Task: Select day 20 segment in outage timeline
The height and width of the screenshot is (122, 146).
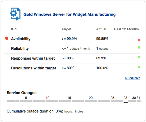Action: (91, 101)
